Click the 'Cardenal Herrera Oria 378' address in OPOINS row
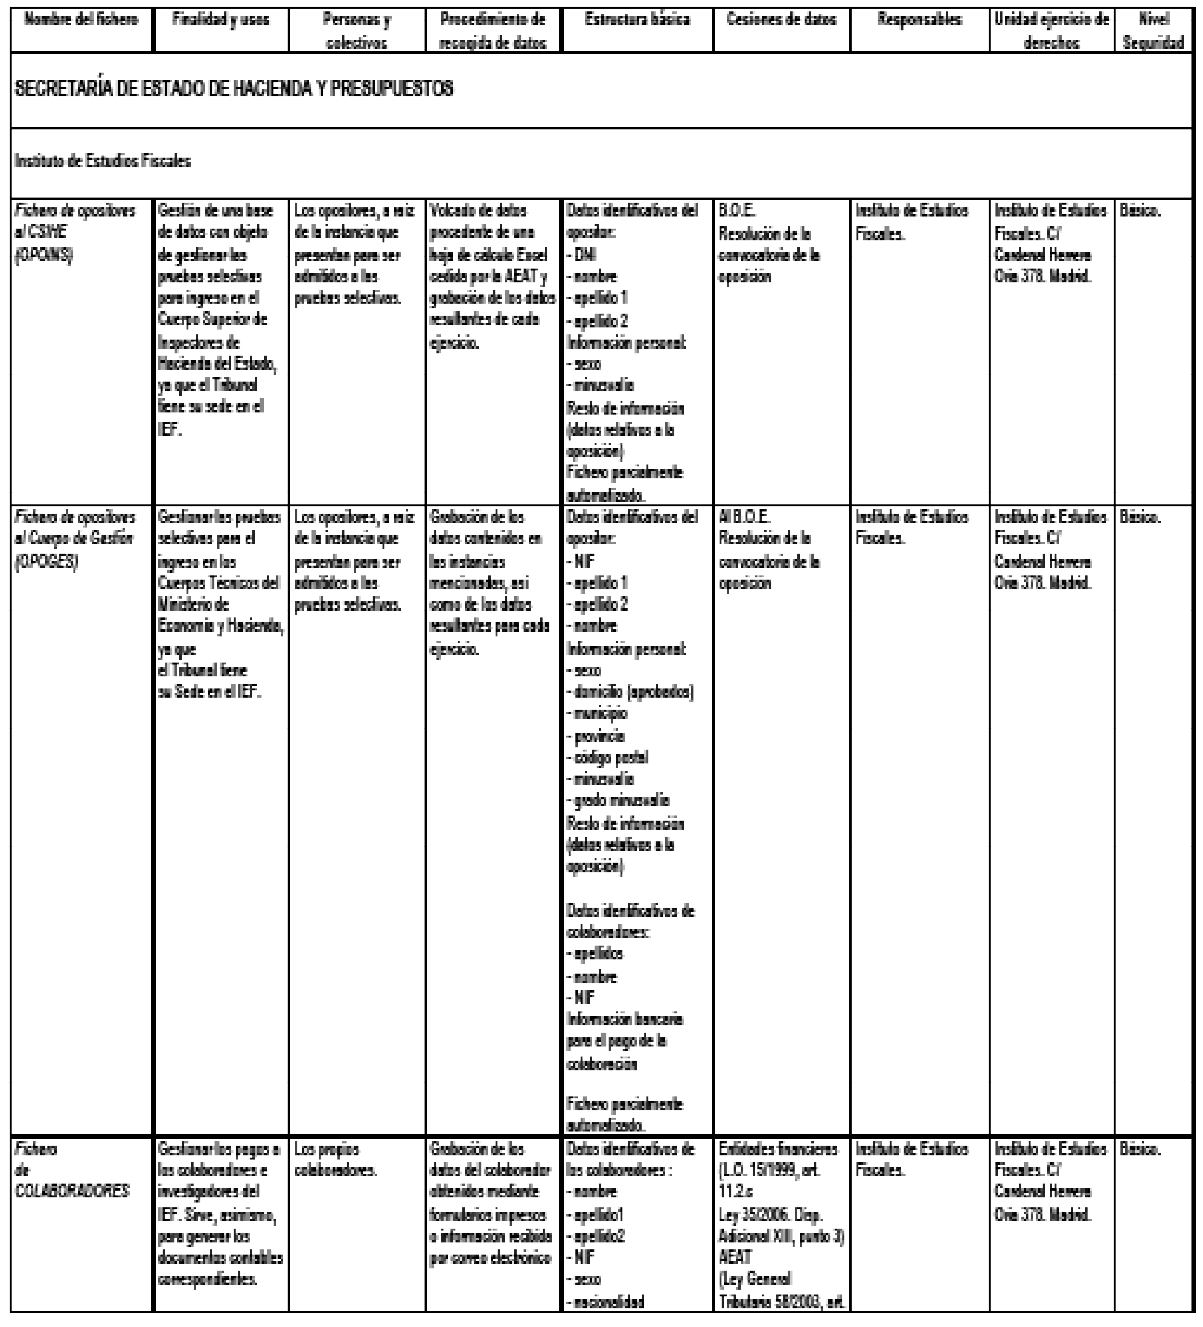 1043,266
